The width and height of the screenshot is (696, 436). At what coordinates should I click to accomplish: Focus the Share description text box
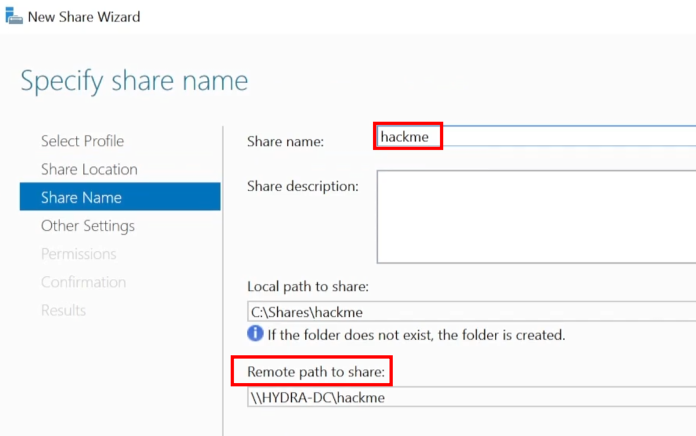535,216
